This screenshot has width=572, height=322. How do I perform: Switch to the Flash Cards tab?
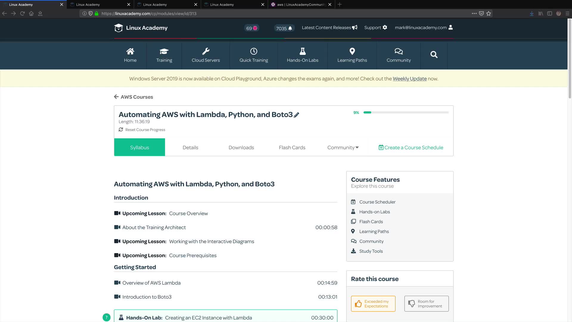pyautogui.click(x=292, y=147)
